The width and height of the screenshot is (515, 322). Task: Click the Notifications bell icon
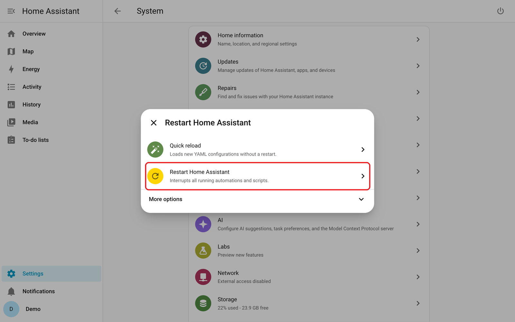click(x=11, y=291)
